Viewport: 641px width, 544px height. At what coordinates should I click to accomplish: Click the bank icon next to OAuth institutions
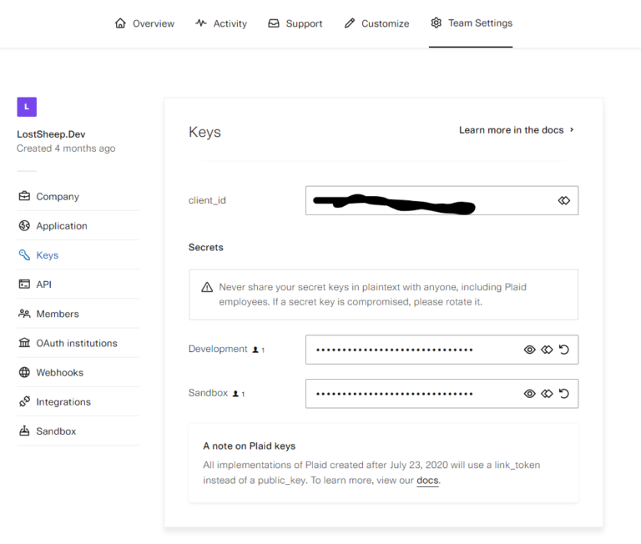[24, 343]
